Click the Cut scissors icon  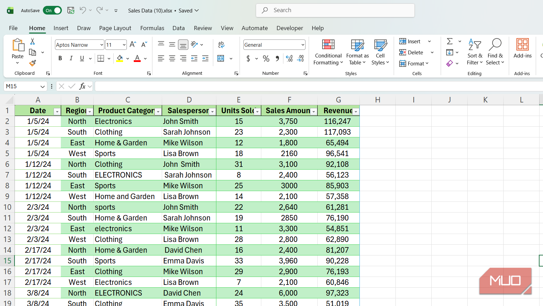coord(32,42)
